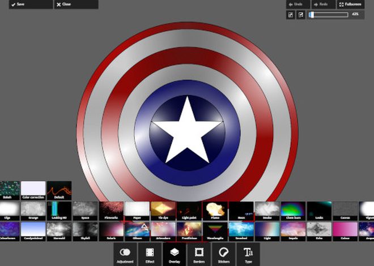Apply the Atmosphere overlay
374x266 pixels.
(163, 231)
